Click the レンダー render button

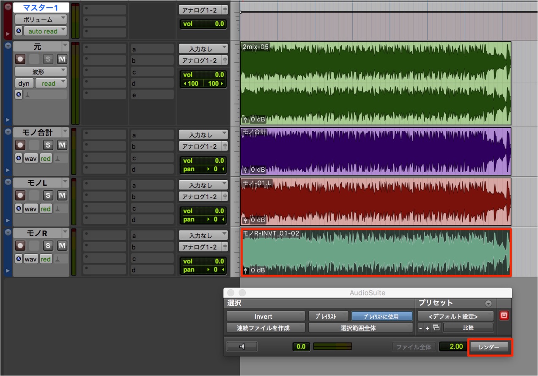click(490, 347)
